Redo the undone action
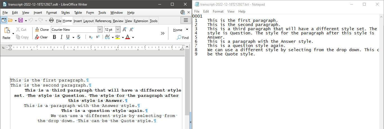This screenshot has width=384, height=129. point(41,20)
